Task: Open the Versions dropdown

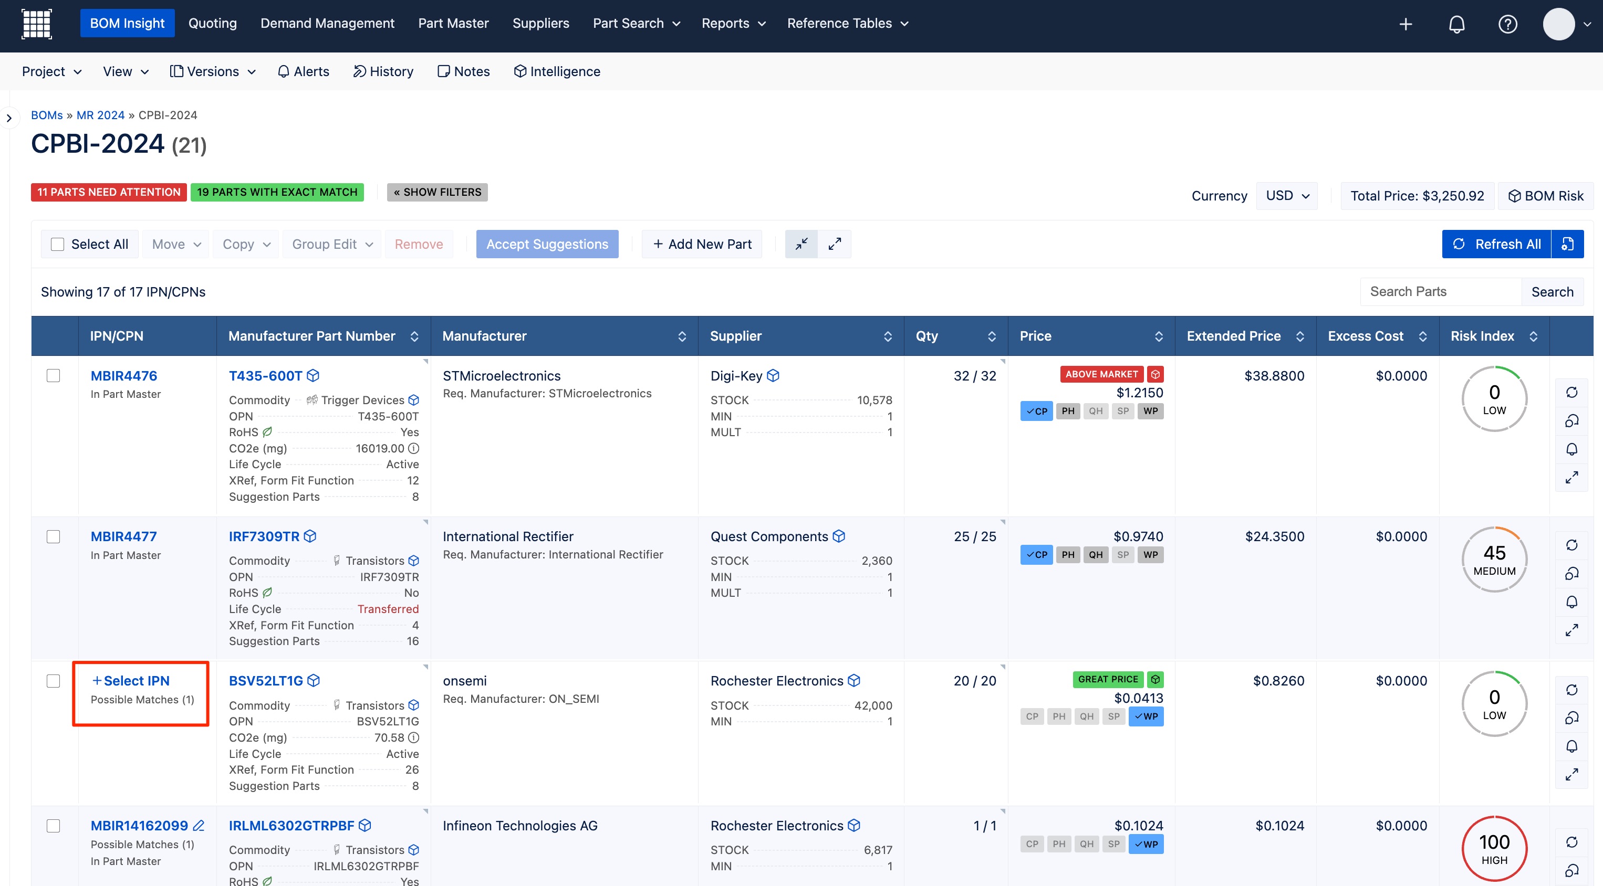Action: click(213, 71)
